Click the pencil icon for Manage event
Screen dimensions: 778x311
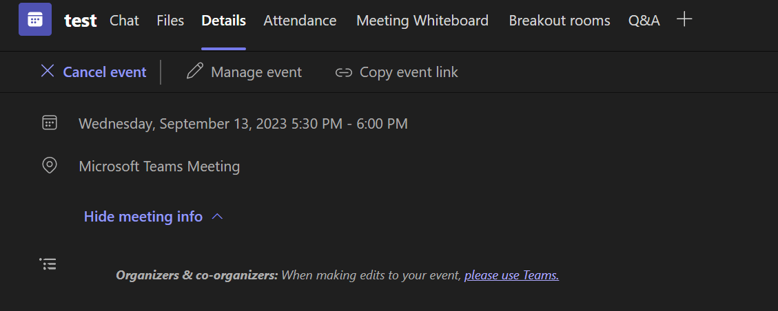pos(195,72)
